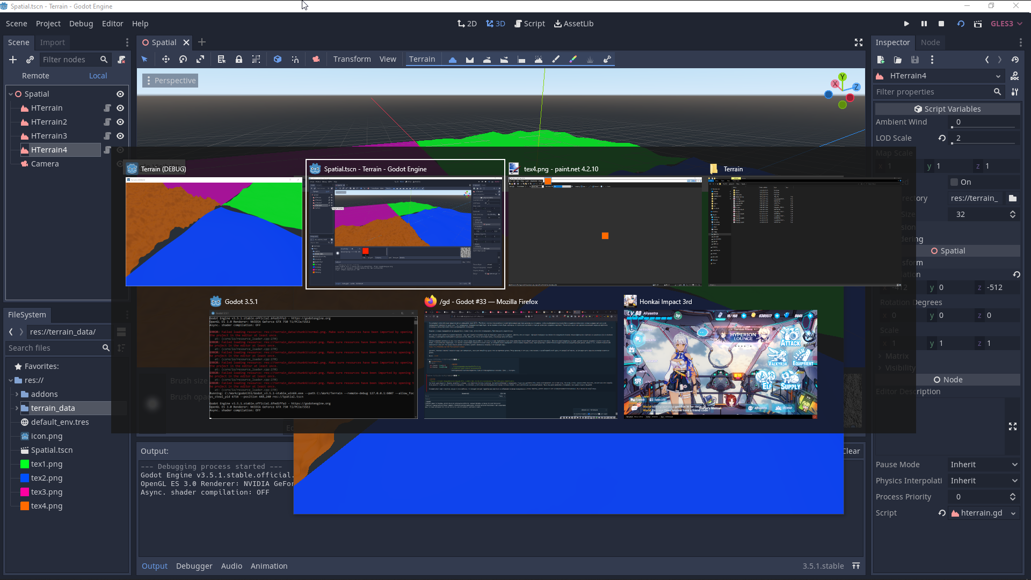Open the Debugger bottom panel tab
The width and height of the screenshot is (1031, 580).
tap(194, 566)
